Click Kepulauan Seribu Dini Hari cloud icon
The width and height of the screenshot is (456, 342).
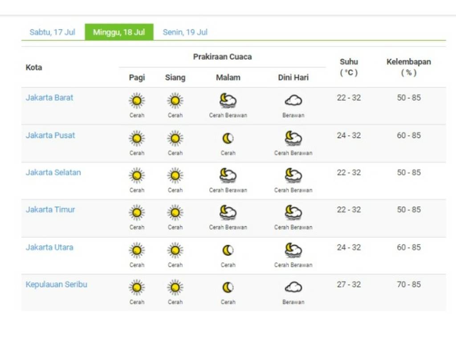(293, 288)
